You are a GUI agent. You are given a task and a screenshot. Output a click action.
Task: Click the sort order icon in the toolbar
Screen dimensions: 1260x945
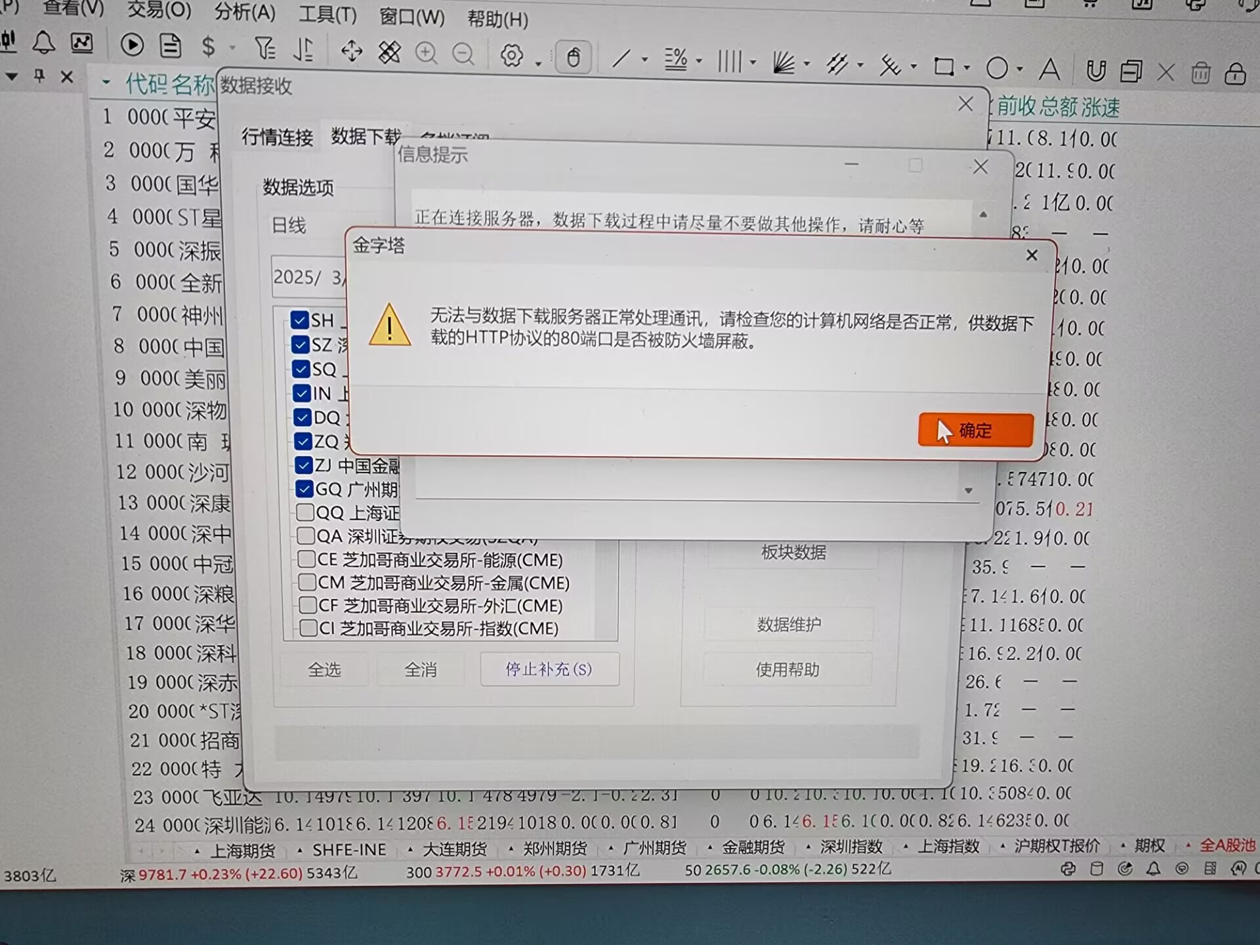click(x=303, y=49)
